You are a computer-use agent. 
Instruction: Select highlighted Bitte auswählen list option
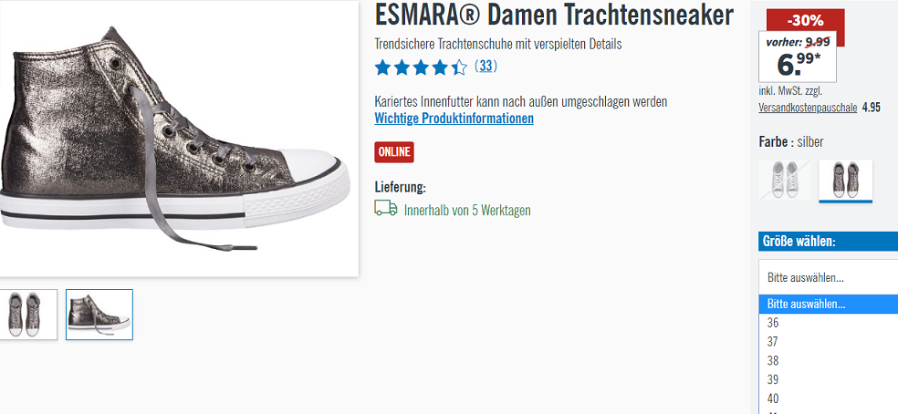[x=828, y=304]
